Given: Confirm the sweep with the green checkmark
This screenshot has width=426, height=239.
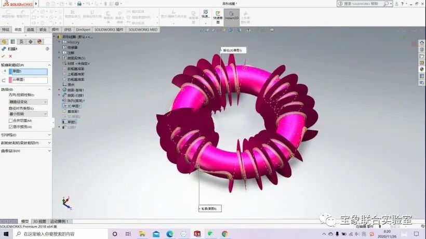Looking at the screenshot, I should pyautogui.click(x=3, y=56).
